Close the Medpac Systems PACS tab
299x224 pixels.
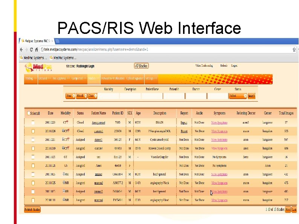(x=52, y=41)
